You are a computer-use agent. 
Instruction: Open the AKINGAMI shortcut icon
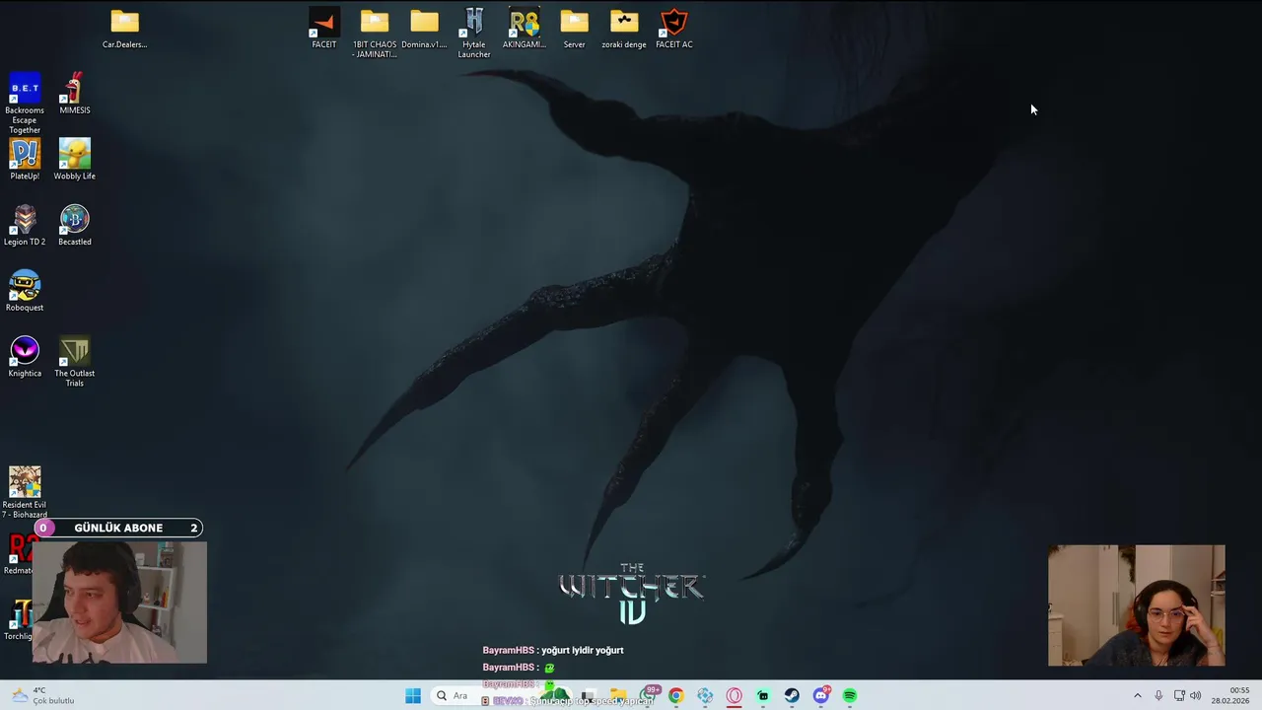tap(525, 29)
